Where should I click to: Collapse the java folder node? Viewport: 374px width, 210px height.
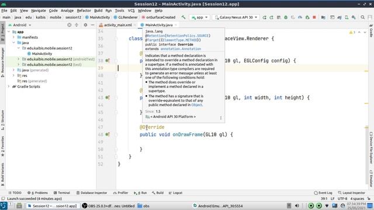pos(14,43)
